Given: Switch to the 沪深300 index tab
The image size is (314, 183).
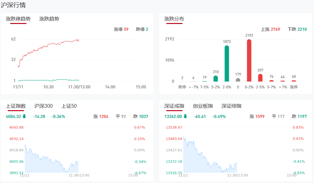Looking at the screenshot, I should click(x=44, y=106).
